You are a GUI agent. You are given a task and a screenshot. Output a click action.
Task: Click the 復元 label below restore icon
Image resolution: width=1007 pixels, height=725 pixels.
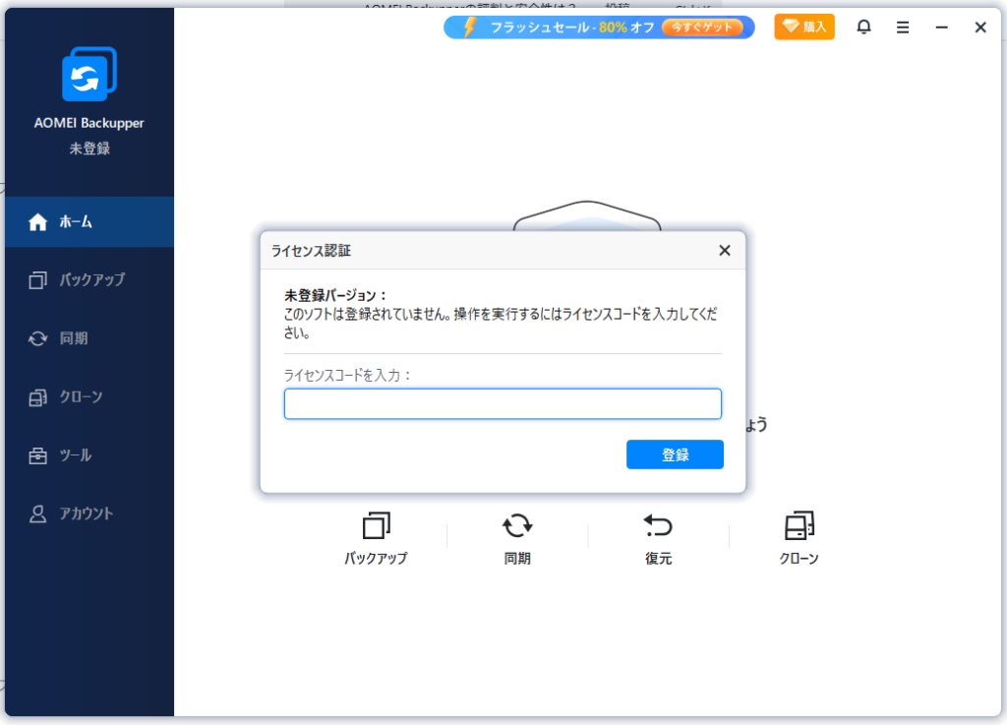pos(658,559)
